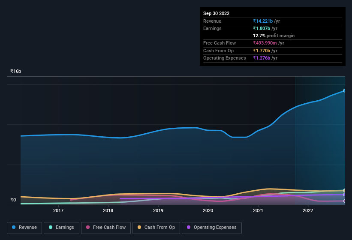Click the ₹1.807b earnings value in tooltip
The image size is (352, 240).
[x=262, y=28]
